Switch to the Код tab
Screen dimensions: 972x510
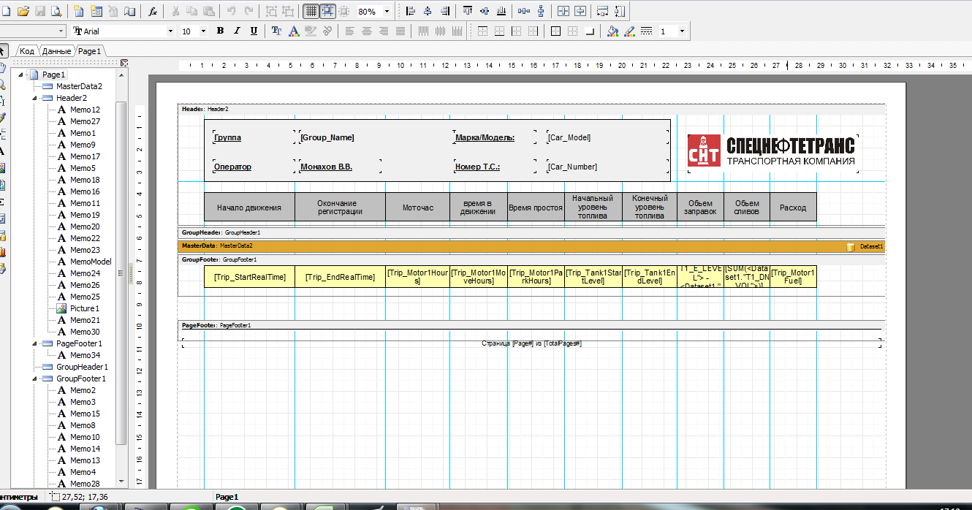(x=27, y=51)
